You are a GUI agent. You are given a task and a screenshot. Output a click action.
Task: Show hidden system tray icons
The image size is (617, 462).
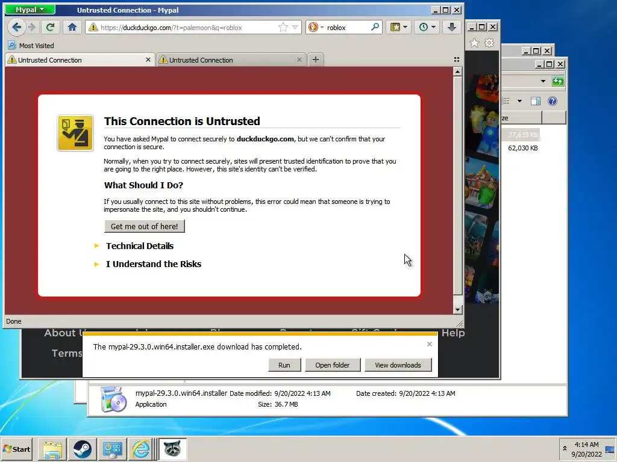pos(565,449)
